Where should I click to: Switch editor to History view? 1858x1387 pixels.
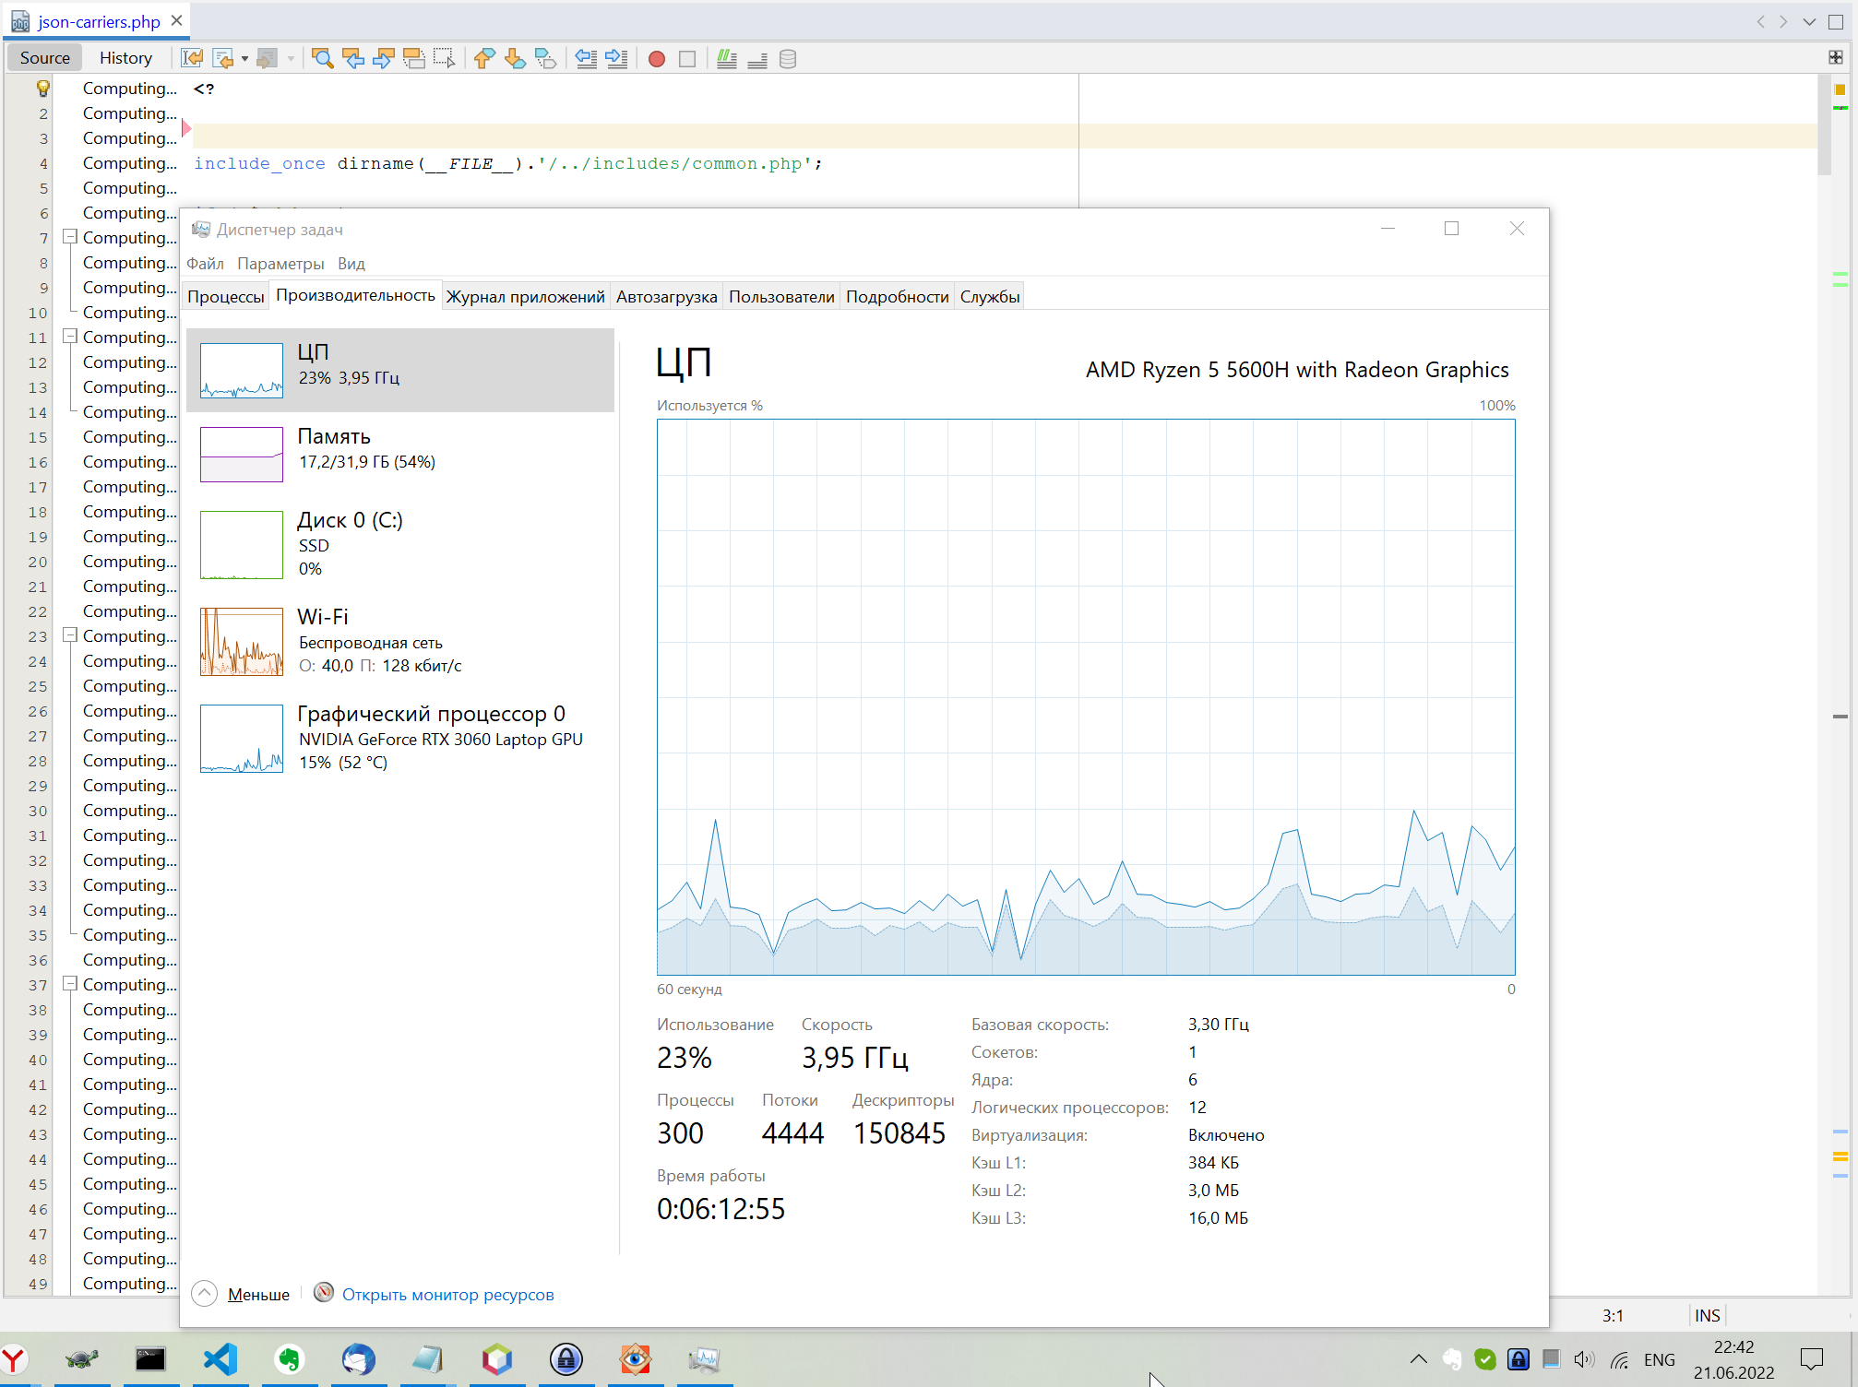point(125,58)
